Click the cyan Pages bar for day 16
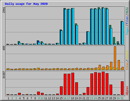The width and height of the screenshot is (130, 101). [66, 27]
